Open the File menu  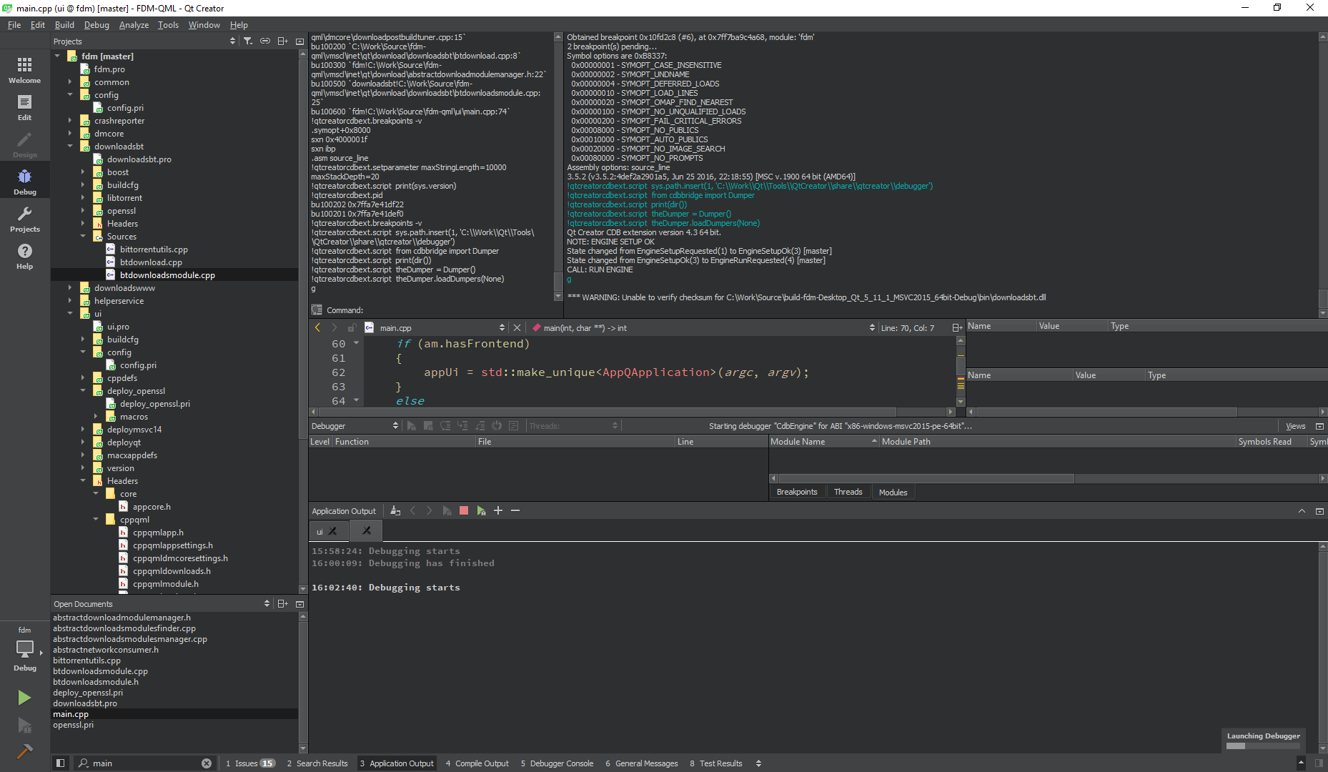14,24
